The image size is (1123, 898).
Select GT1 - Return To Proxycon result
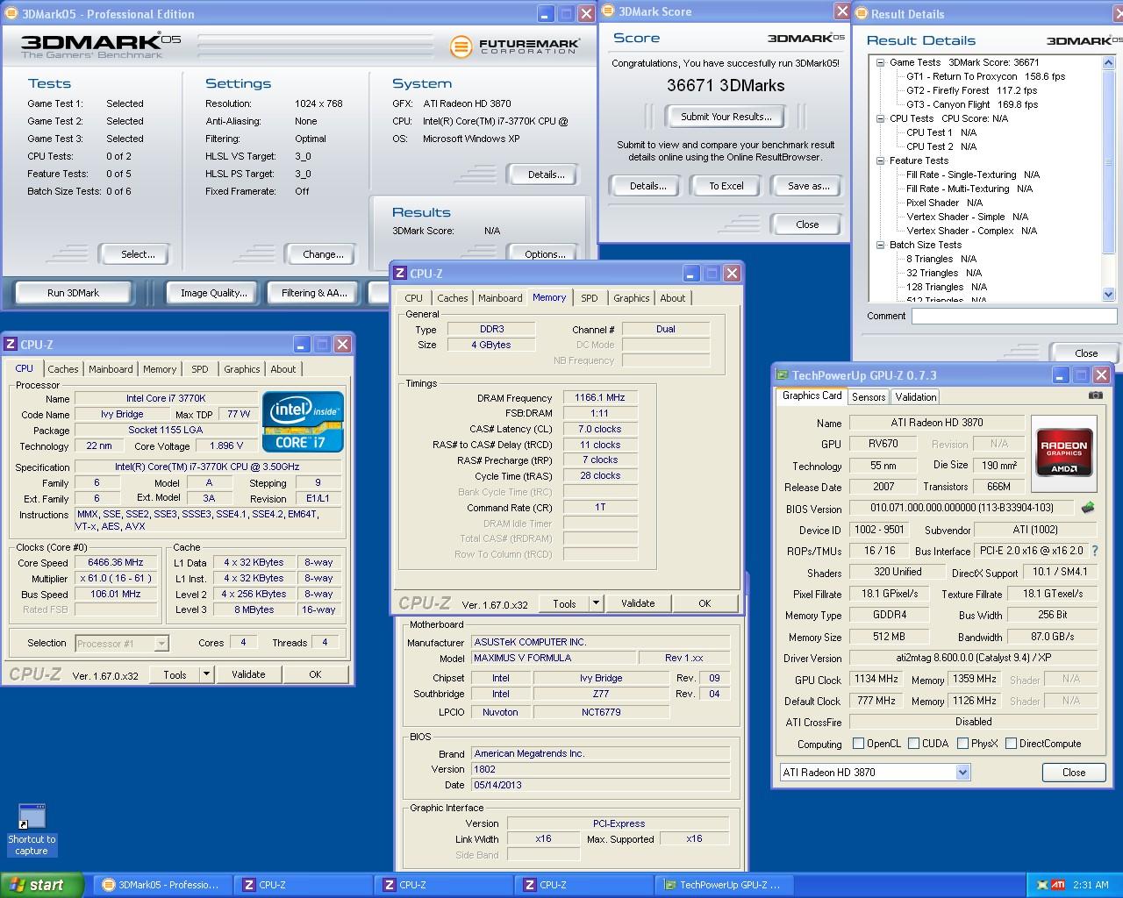tap(985, 76)
